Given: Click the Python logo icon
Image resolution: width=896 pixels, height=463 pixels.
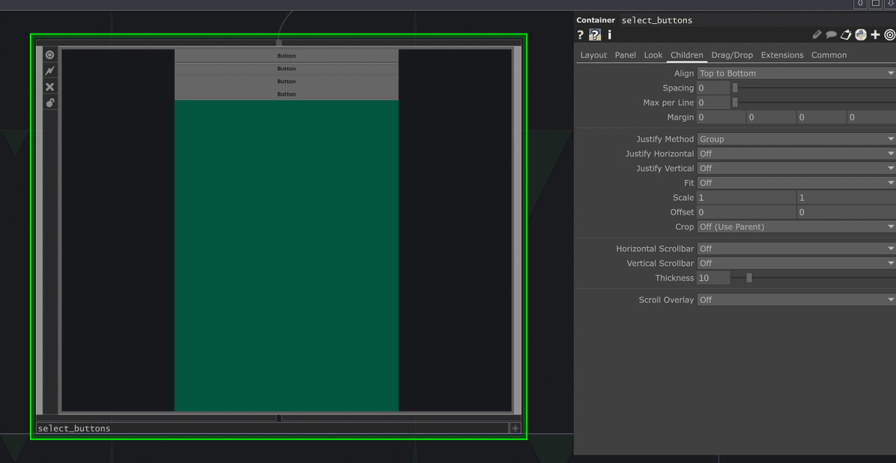Looking at the screenshot, I should 861,34.
